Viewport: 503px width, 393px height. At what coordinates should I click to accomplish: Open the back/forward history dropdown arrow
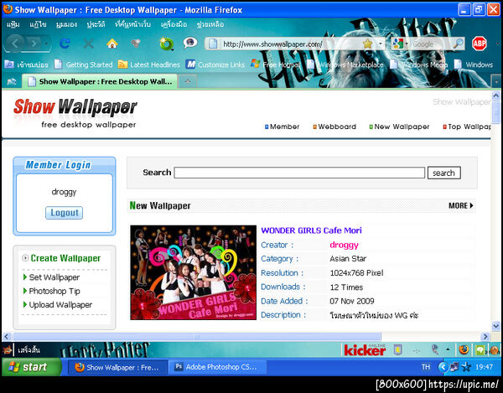coord(46,44)
